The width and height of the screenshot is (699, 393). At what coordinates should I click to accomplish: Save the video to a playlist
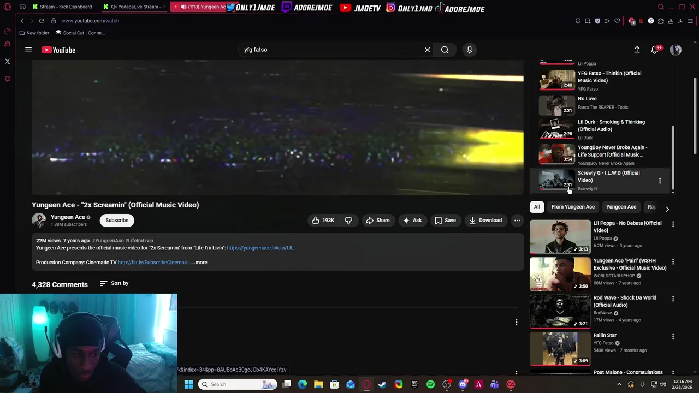(x=445, y=221)
